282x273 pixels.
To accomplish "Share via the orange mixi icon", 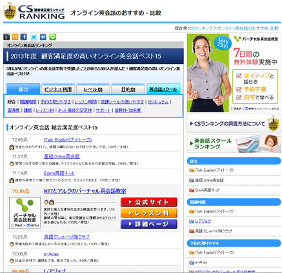I will point(15,37).
